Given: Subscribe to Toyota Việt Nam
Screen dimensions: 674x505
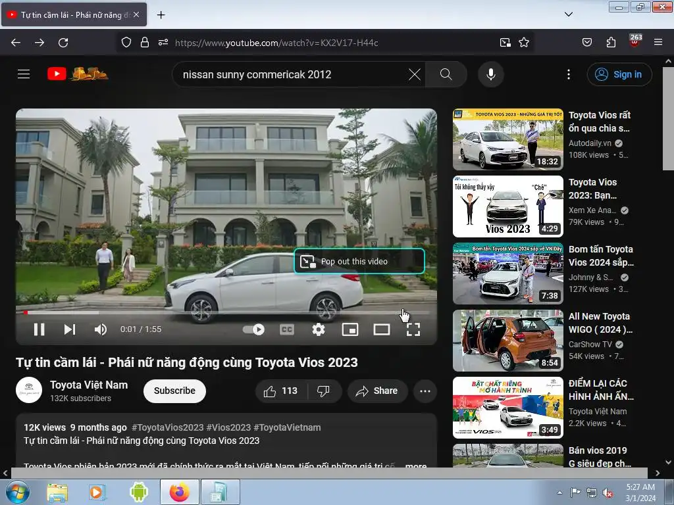Looking at the screenshot, I should coord(174,391).
